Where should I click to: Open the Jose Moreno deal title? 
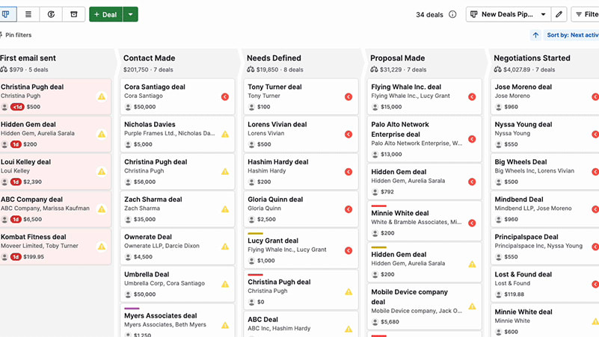click(523, 87)
